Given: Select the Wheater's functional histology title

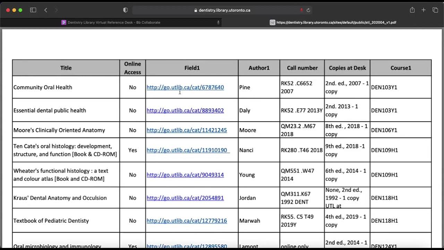Looking at the screenshot, I should pos(61,175).
